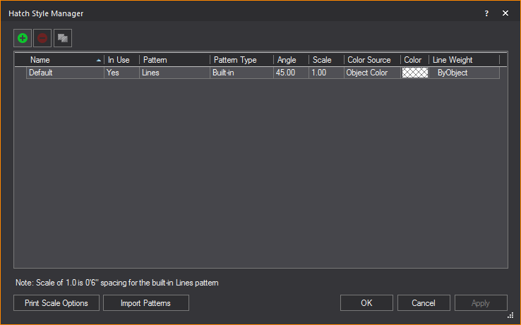
Task: Click the Import Patterns button
Action: pos(146,303)
